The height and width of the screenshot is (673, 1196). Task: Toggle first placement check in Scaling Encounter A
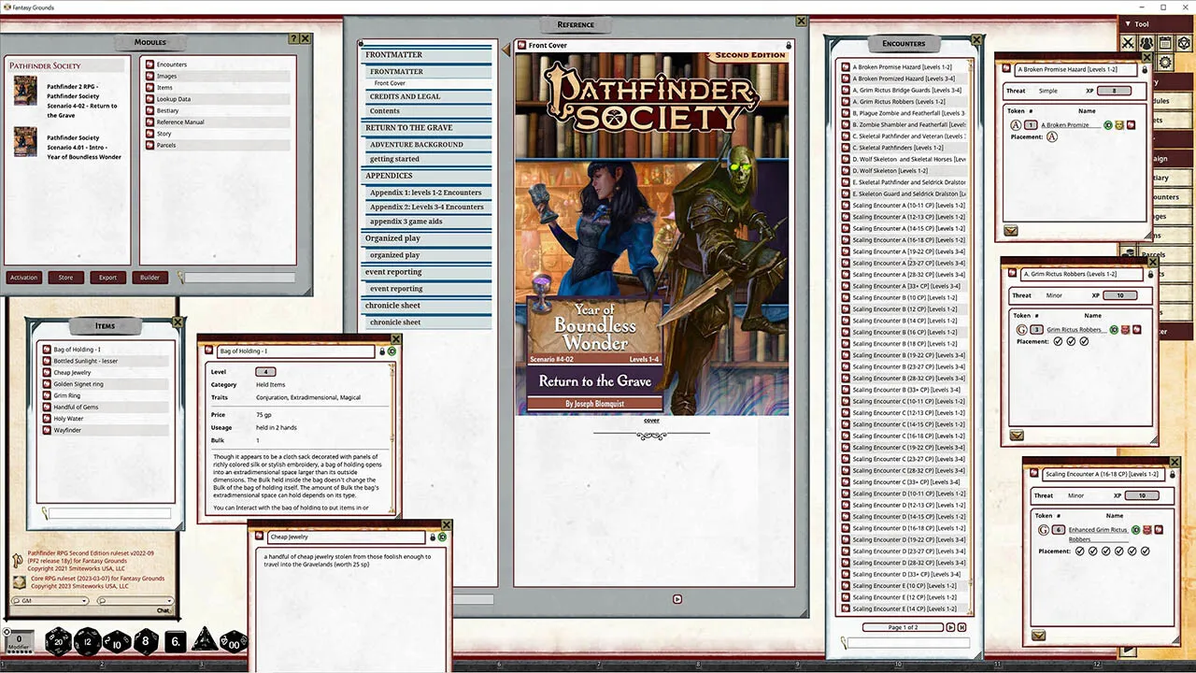(1080, 551)
